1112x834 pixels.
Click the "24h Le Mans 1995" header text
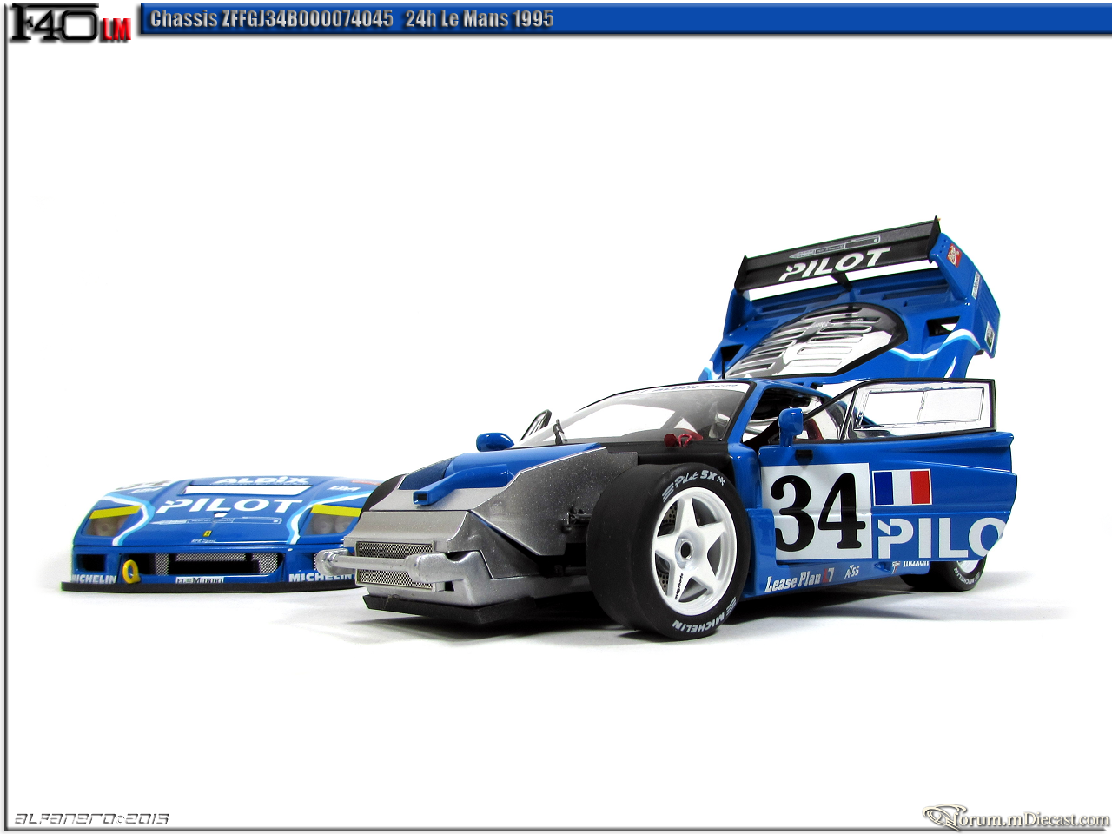479,18
